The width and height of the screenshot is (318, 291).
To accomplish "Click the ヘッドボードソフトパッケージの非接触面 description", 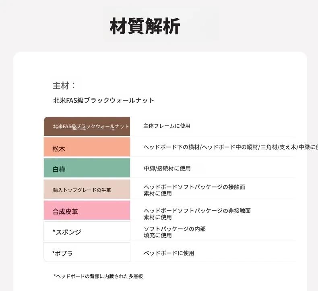I will point(197,210).
